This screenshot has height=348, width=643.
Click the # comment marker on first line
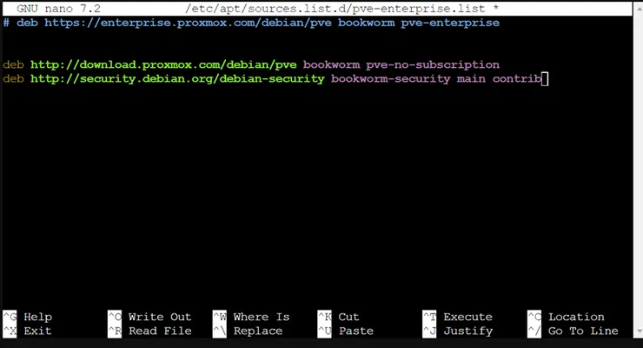click(6, 23)
